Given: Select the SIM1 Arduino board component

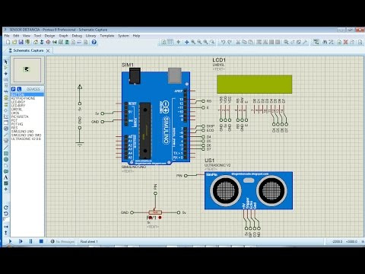Looking at the screenshot, I should point(156,116).
